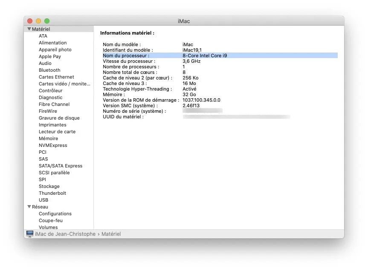Open Gravure de disque entry

[x=59, y=118]
